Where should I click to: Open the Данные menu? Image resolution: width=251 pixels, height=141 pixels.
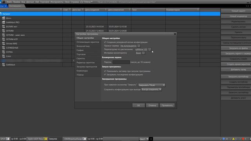(30, 2)
